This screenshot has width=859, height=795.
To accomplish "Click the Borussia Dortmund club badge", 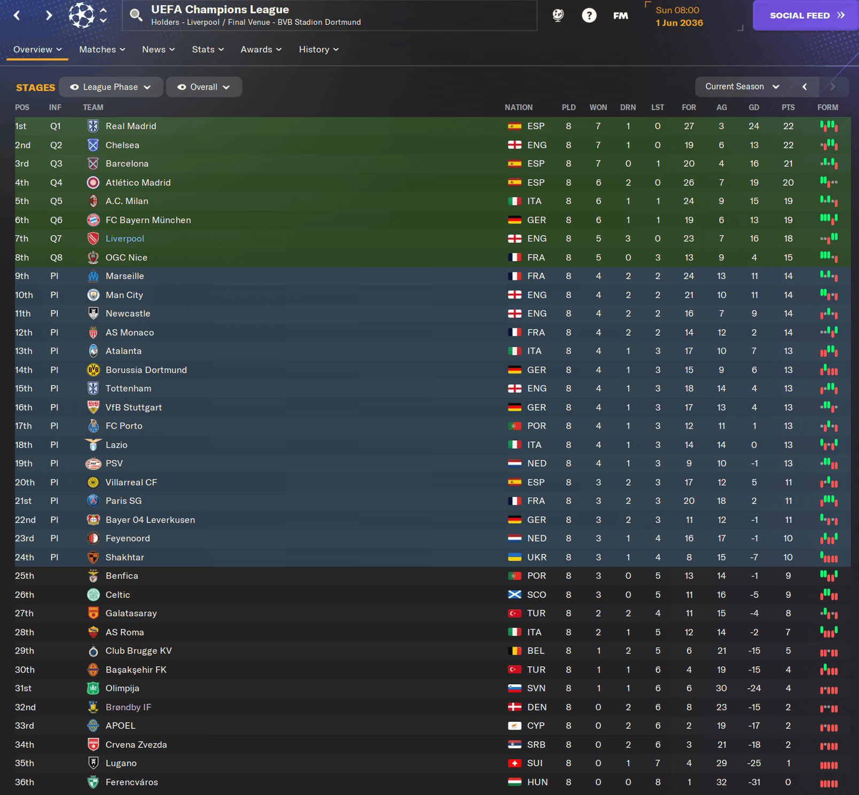I will 93,370.
